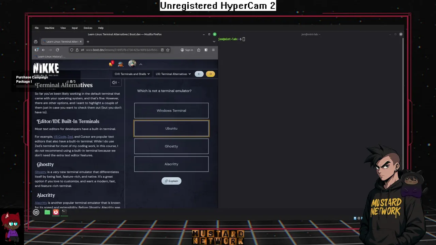Open the VirtualBox Help menu
The height and width of the screenshot is (245, 436).
pyautogui.click(x=101, y=28)
